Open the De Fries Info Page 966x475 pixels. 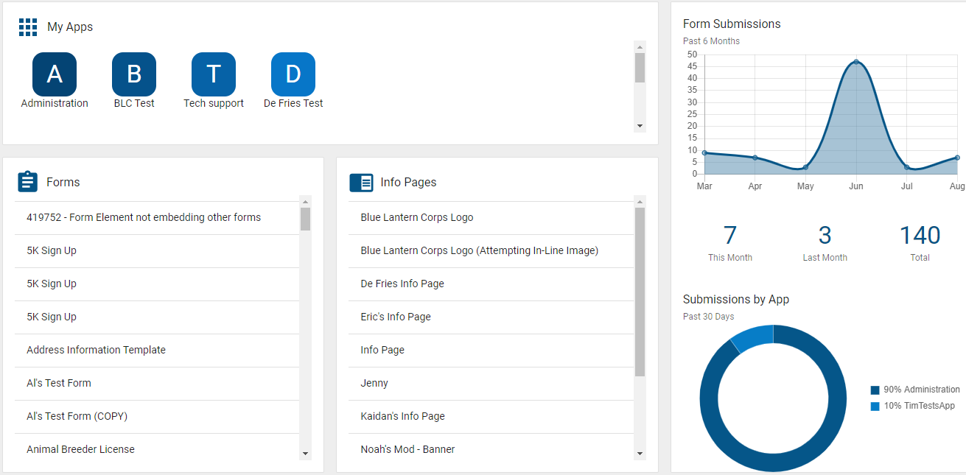pos(491,284)
